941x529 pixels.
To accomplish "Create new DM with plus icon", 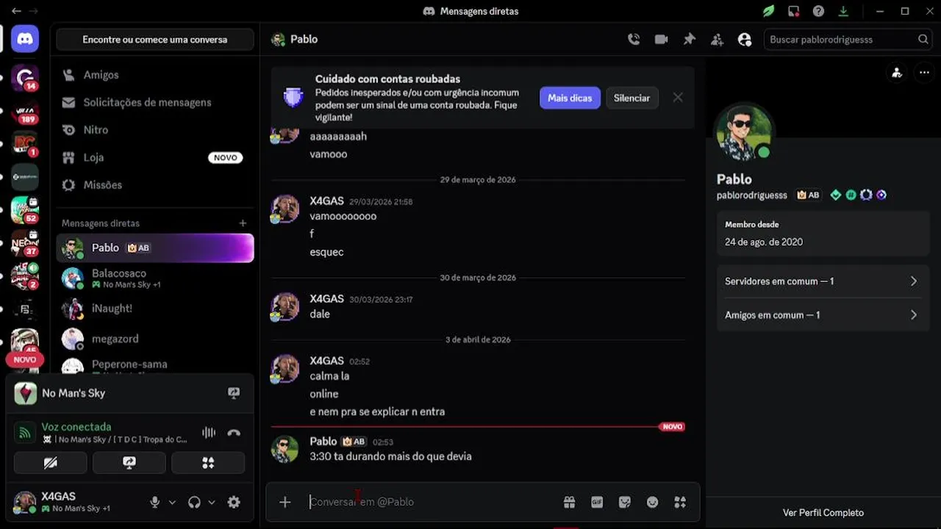I will pyautogui.click(x=243, y=223).
